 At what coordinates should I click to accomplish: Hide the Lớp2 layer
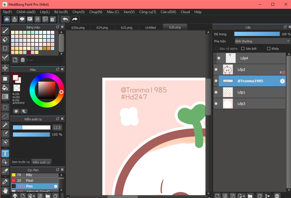[x=216, y=69]
